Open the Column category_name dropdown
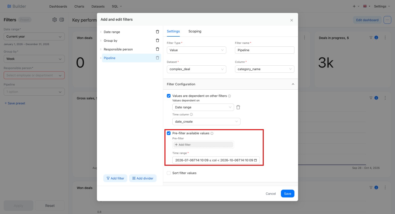Viewport: 395px width, 214px height. [265, 69]
